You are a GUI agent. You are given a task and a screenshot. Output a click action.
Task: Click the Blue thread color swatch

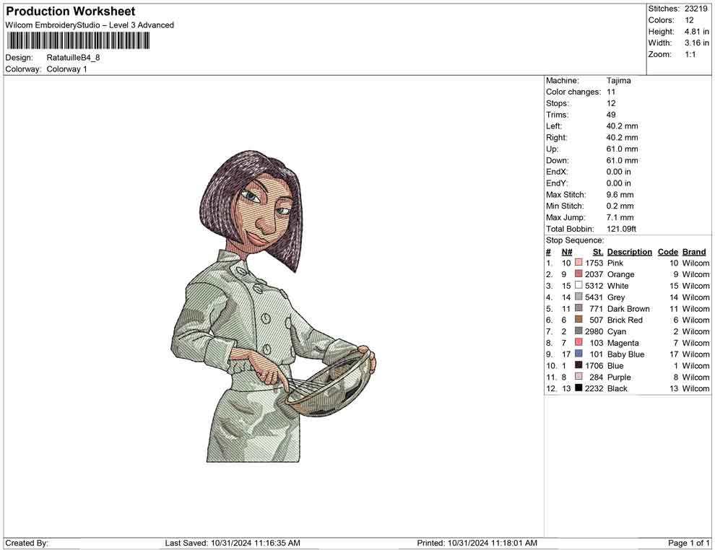(x=578, y=365)
